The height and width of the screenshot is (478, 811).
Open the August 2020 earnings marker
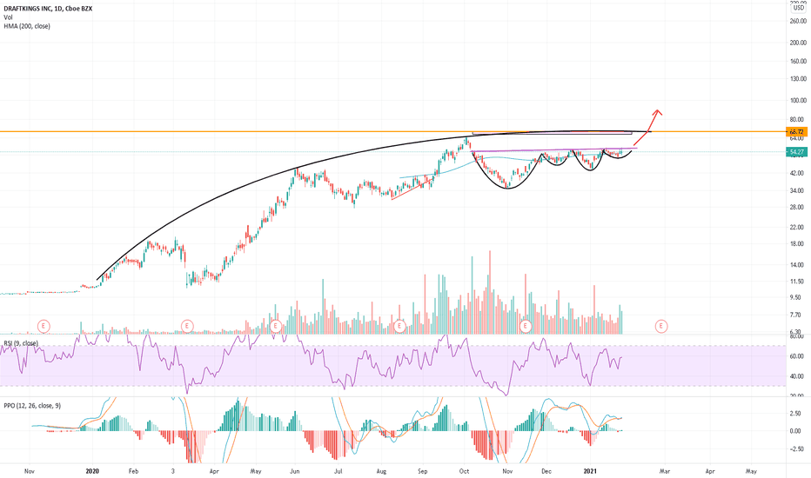(x=399, y=326)
